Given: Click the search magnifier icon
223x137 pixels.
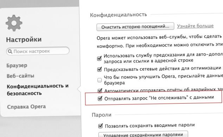Looking at the screenshot, I should [x=10, y=51].
